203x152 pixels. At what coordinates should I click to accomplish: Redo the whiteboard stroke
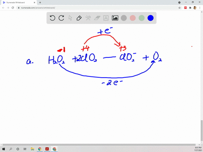click(61, 18)
